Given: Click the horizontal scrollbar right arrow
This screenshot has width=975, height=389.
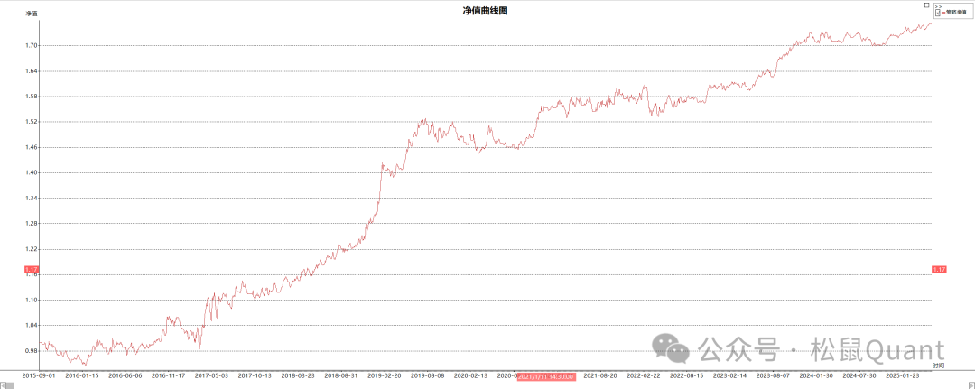Looking at the screenshot, I should [970, 384].
